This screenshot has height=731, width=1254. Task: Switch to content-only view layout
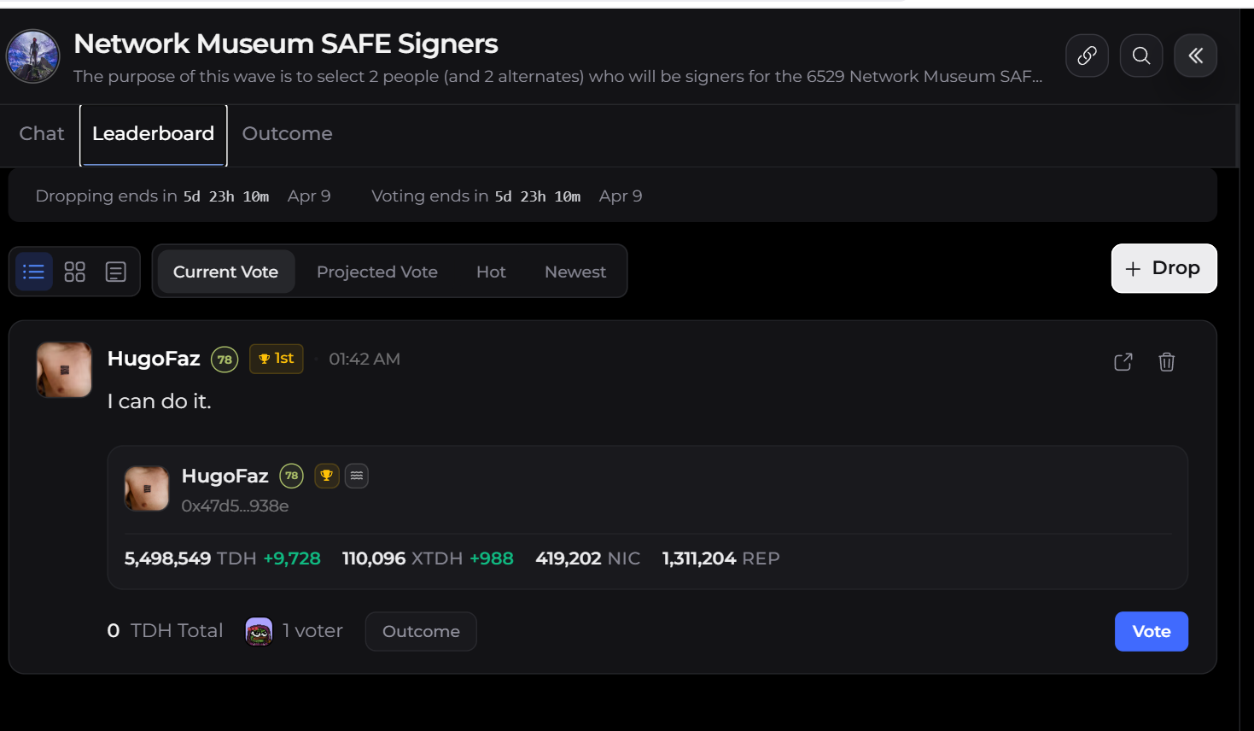click(x=115, y=272)
